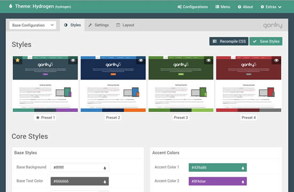Open the Base Configuration dropdown
The height and width of the screenshot is (192, 294).
[x=33, y=25]
